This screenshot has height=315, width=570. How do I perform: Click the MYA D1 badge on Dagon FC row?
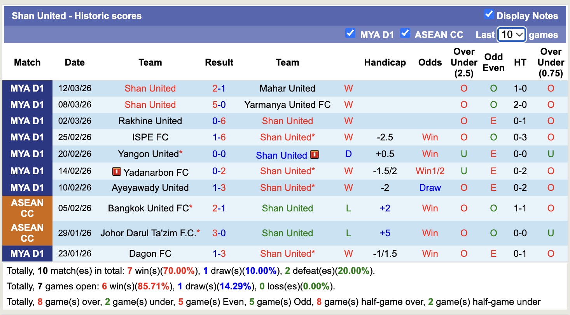coord(27,253)
